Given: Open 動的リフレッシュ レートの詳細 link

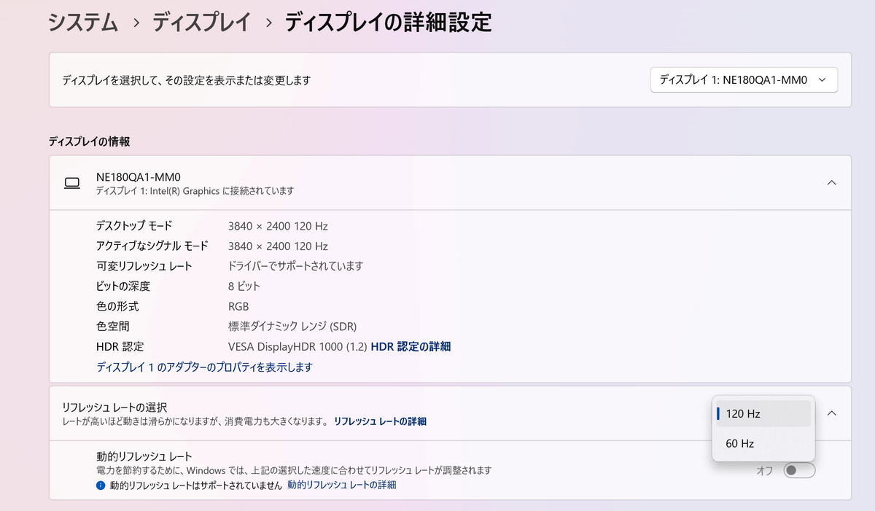Looking at the screenshot, I should tap(342, 485).
